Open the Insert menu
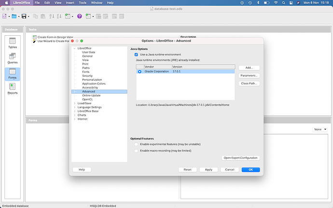The height and width of the screenshot is (208, 333). pos(70,3)
